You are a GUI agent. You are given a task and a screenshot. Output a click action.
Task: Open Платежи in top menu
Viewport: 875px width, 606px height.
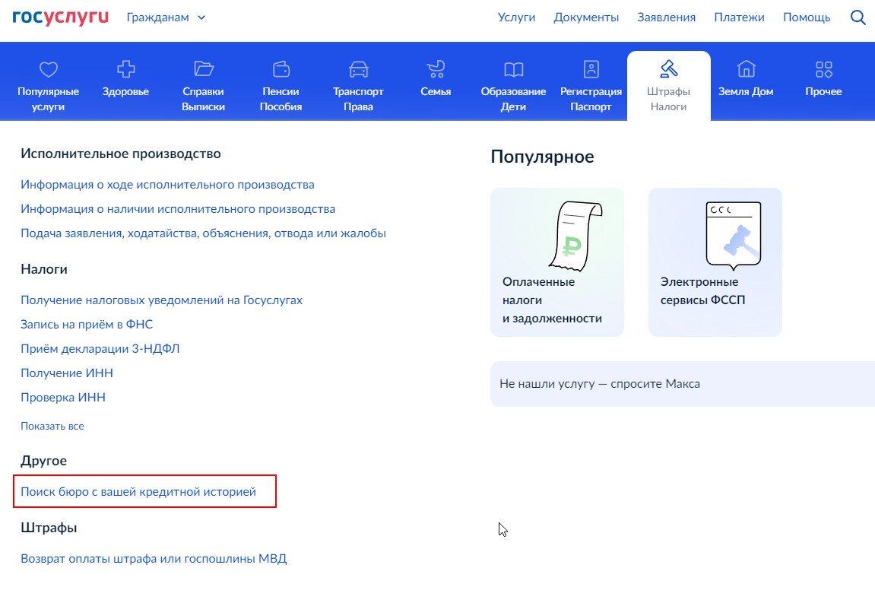tap(739, 17)
